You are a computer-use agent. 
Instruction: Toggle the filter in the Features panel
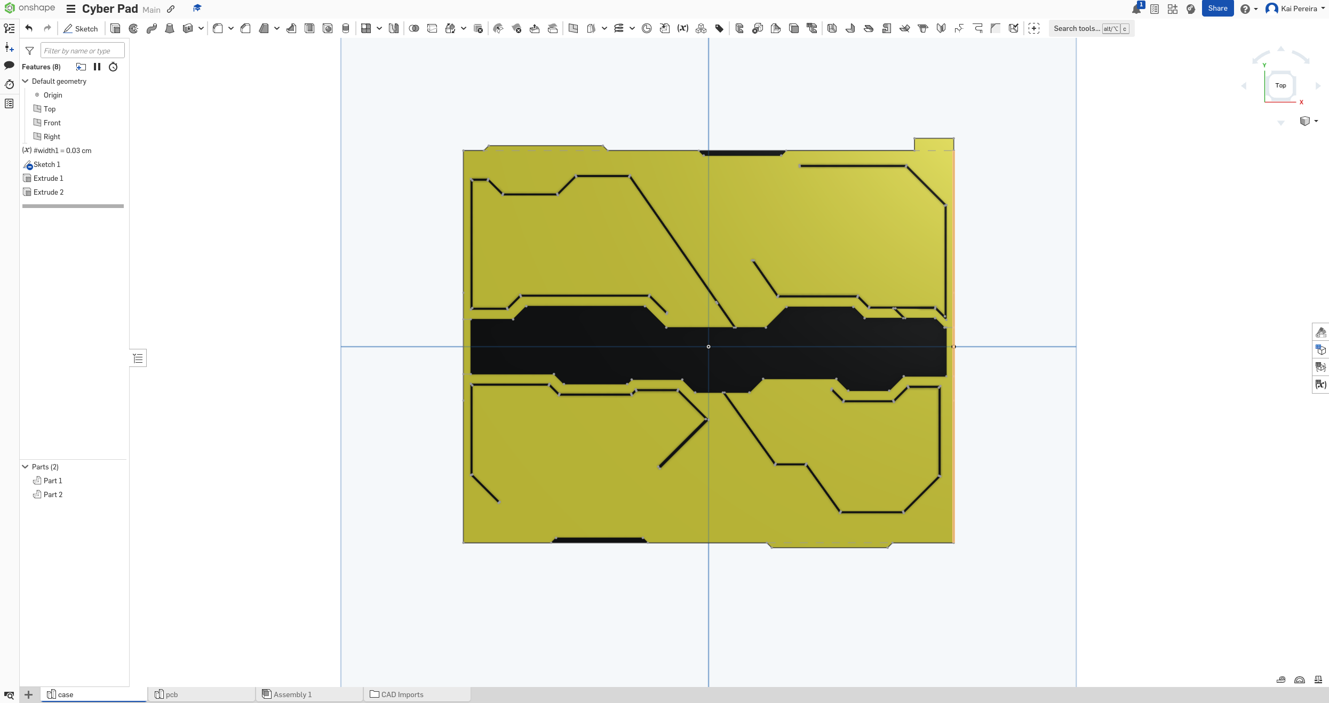click(30, 51)
